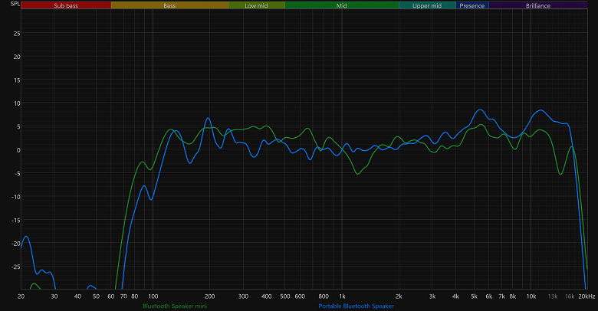The width and height of the screenshot is (598, 311).
Task: Click the Low mid band header
Action: tap(256, 5)
